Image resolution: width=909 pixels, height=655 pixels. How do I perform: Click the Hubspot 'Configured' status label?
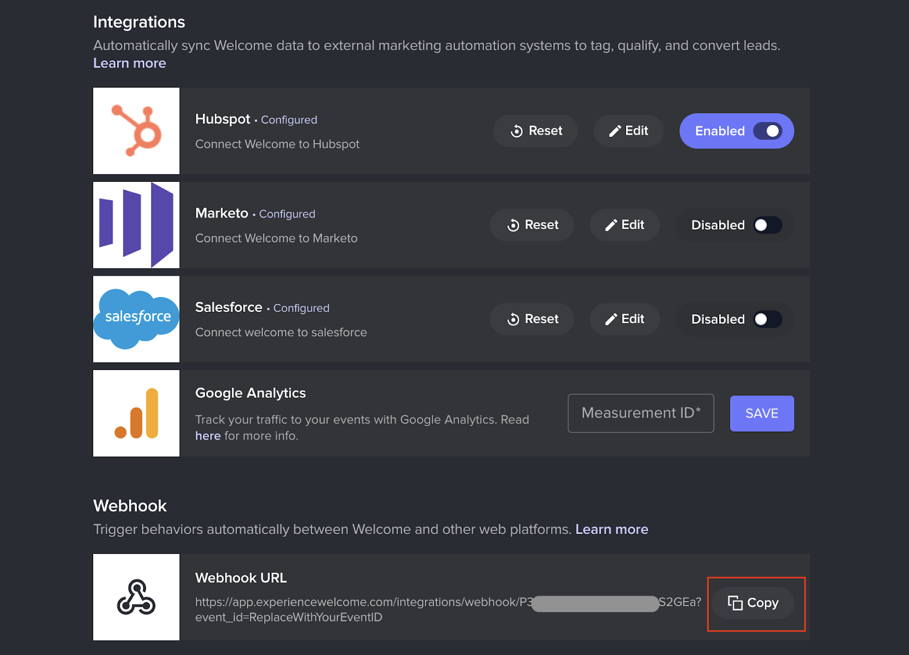289,120
